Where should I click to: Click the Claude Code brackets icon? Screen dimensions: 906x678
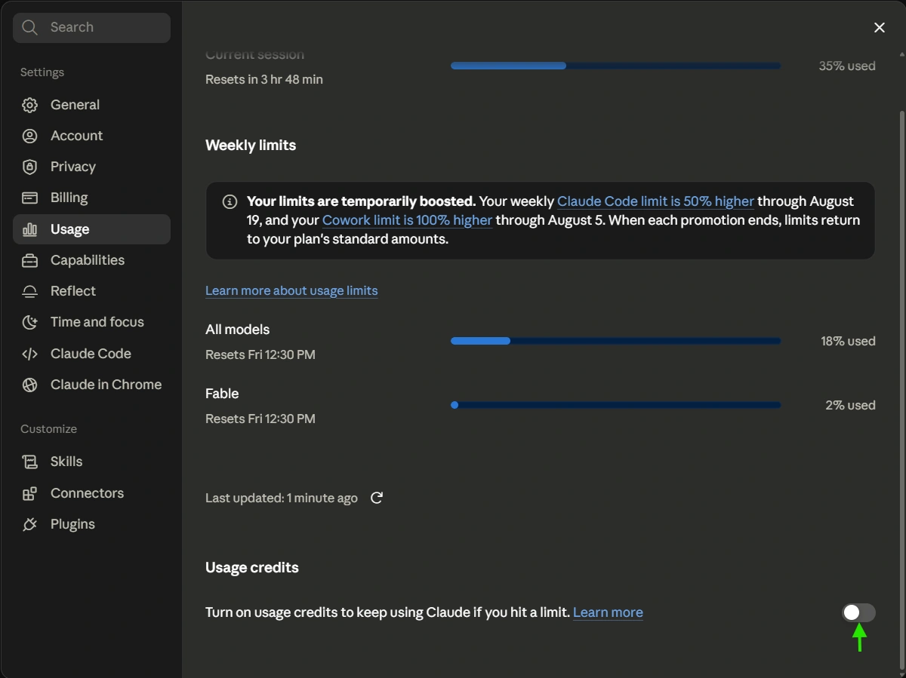(x=29, y=354)
